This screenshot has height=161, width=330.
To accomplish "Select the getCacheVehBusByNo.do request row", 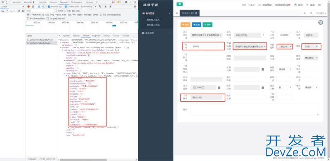I will pos(42,43).
